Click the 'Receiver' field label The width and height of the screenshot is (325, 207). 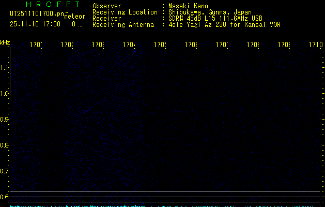(107, 19)
